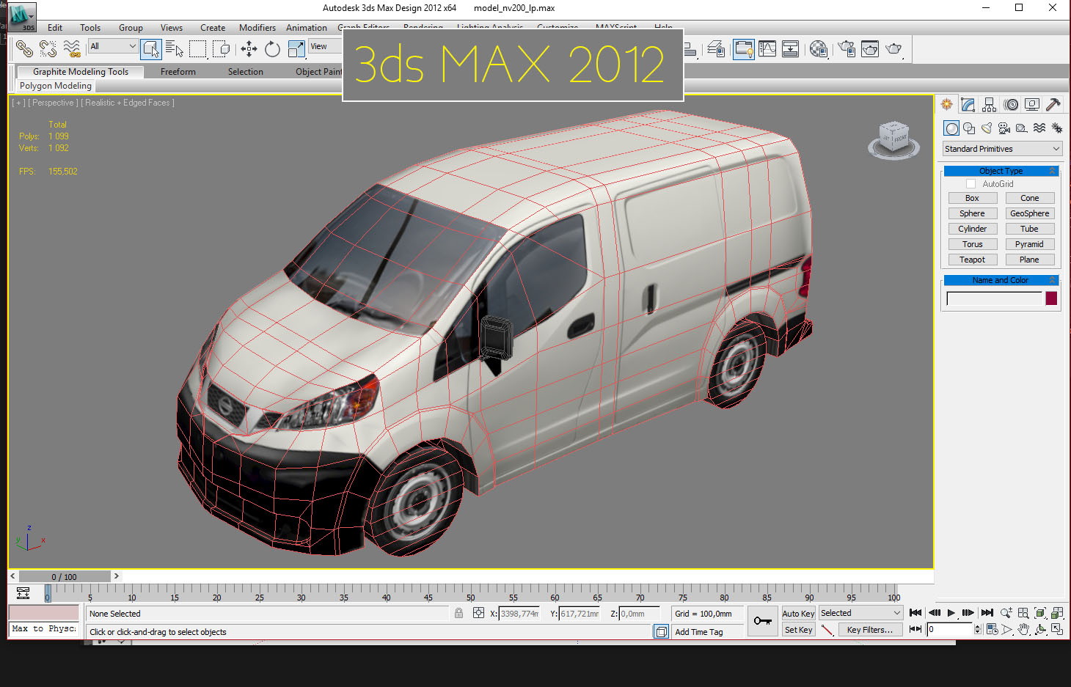Switch to the Create command panel tab

[947, 105]
